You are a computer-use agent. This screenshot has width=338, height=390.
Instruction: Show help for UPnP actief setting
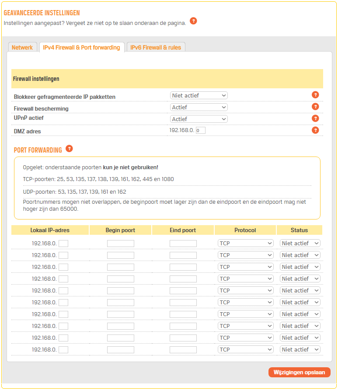click(x=315, y=118)
